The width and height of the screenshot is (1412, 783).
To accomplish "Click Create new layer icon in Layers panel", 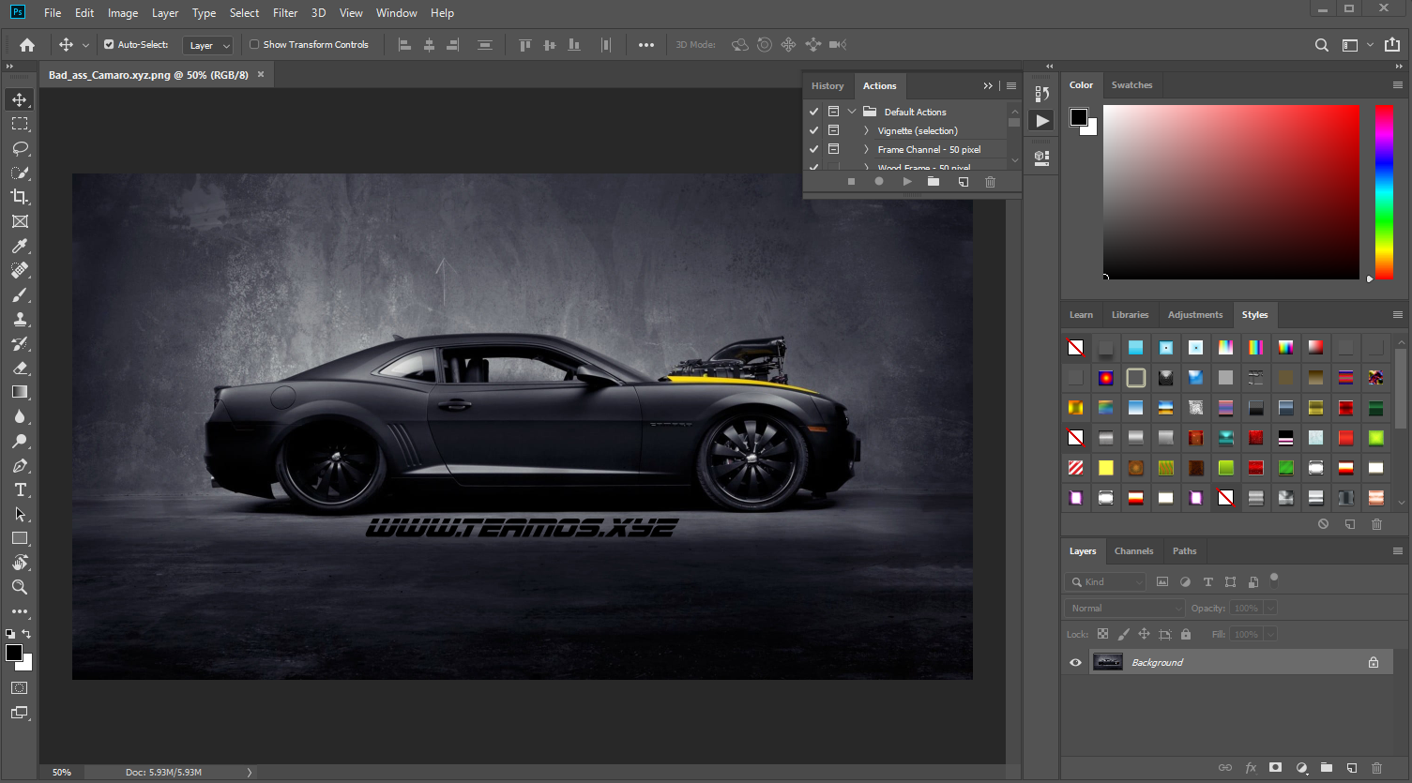I will click(x=1352, y=767).
